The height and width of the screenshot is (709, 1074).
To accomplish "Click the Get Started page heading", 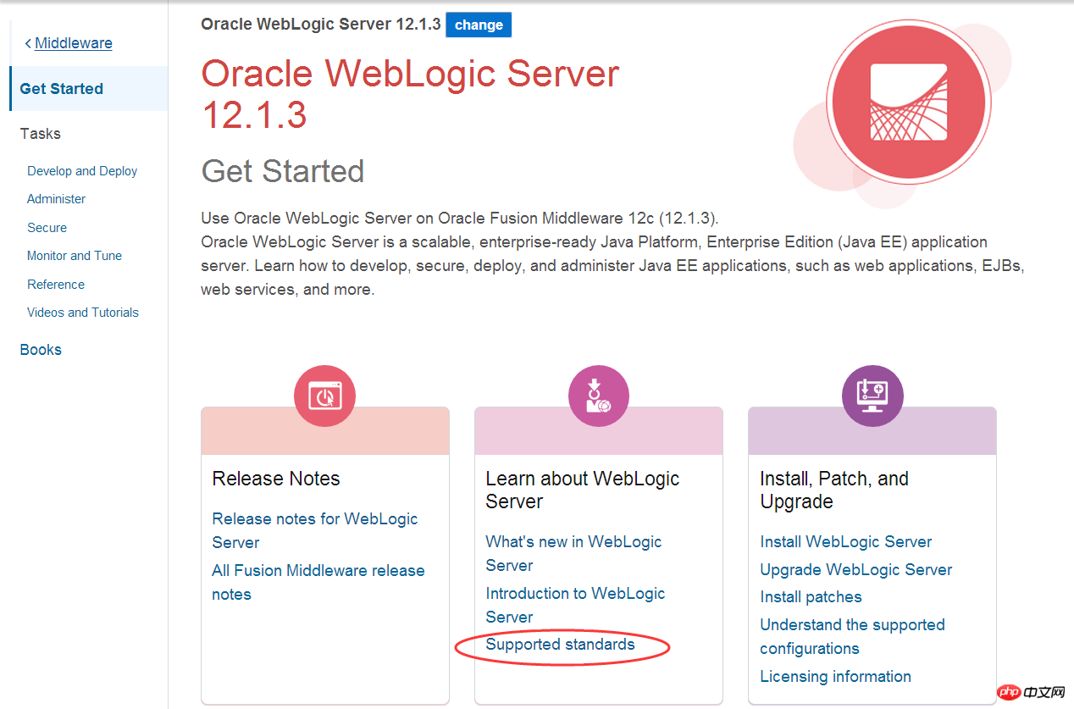I will click(x=283, y=171).
